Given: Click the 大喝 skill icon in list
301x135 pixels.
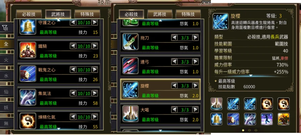Looking at the screenshot, I should tap(130, 114).
